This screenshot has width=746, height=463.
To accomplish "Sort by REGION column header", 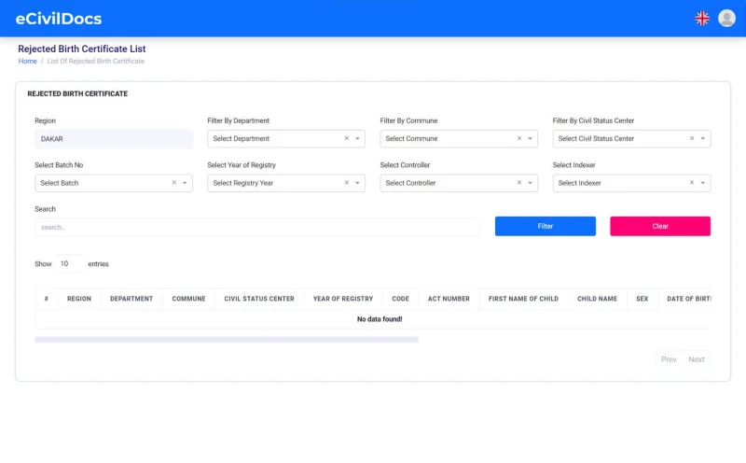I will [79, 299].
